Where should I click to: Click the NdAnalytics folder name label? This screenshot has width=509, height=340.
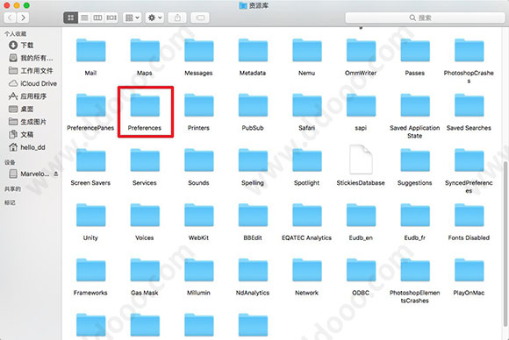[253, 293]
